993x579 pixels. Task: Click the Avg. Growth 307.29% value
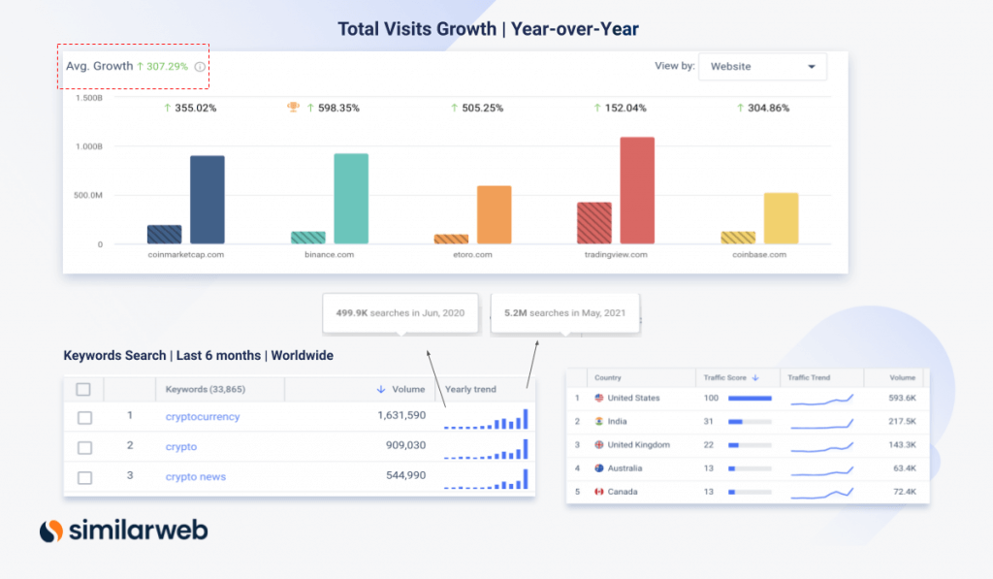[163, 67]
